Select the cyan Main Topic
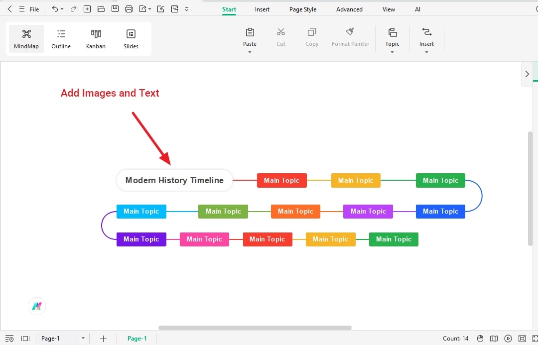Image resolution: width=538 pixels, height=345 pixels. [x=141, y=211]
